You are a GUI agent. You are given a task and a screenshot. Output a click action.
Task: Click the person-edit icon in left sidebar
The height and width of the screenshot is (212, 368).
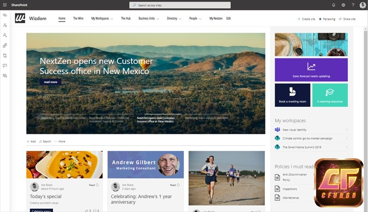point(5,25)
